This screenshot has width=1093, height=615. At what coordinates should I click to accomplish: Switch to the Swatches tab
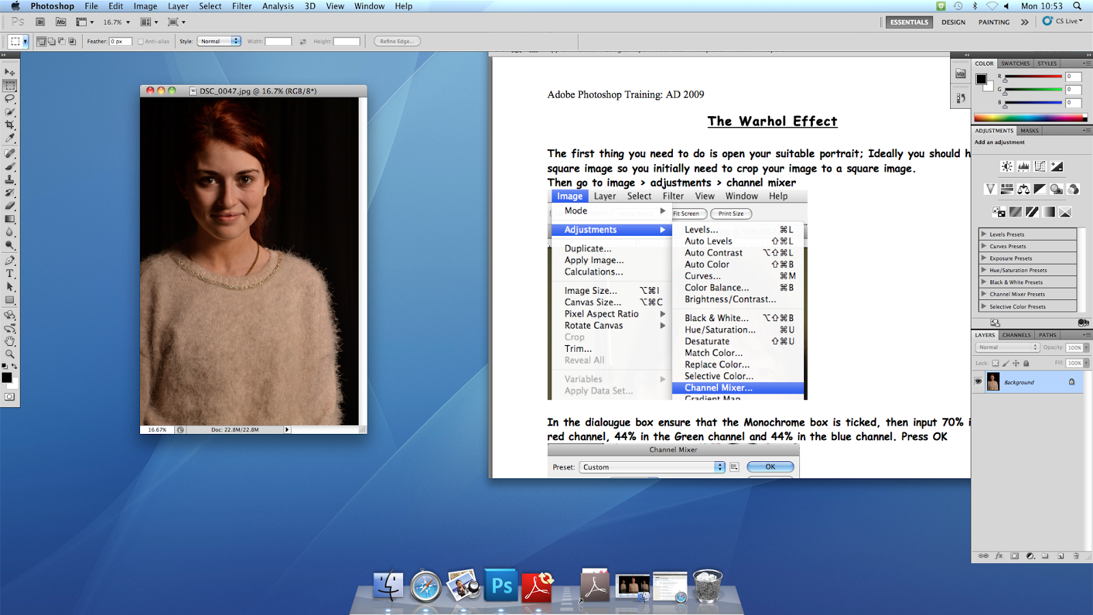(x=1015, y=64)
